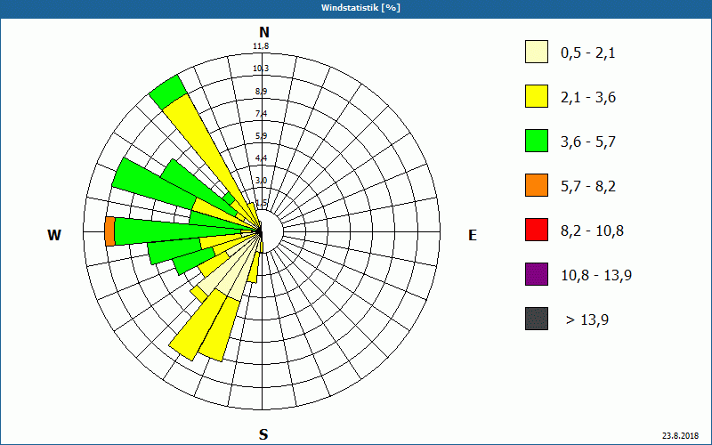
Task: Click the legend label '3,6 - 5,7'
Action: pyautogui.click(x=588, y=142)
